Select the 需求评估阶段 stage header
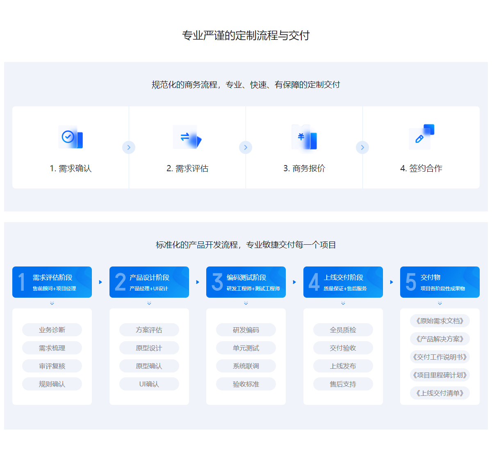492x464 pixels. coord(52,282)
